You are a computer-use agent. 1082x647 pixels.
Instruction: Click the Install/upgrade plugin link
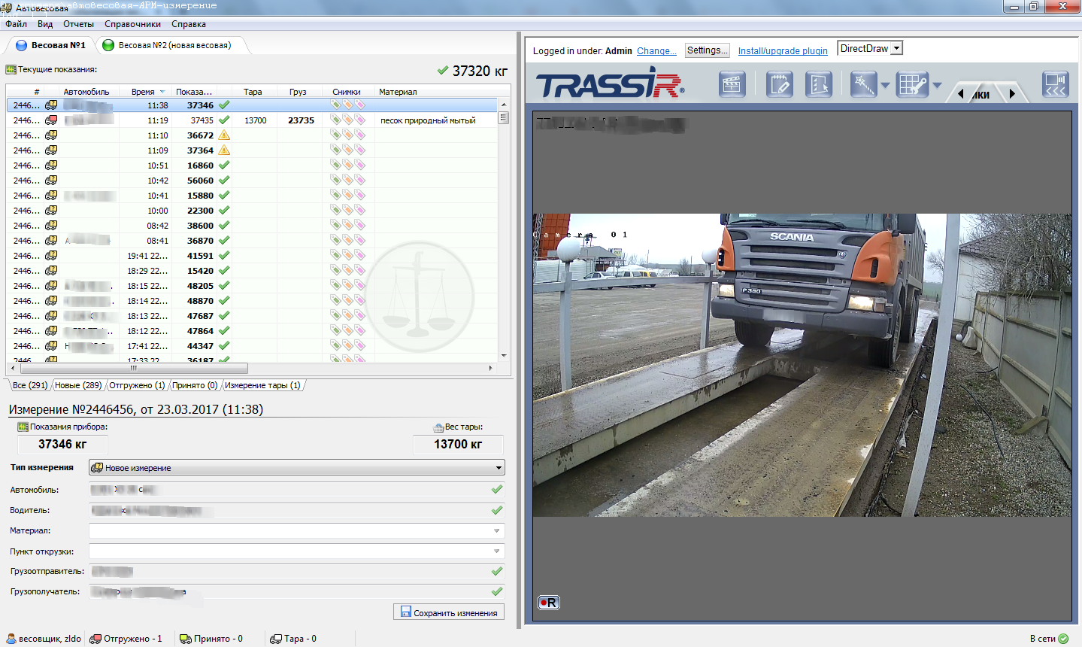782,51
